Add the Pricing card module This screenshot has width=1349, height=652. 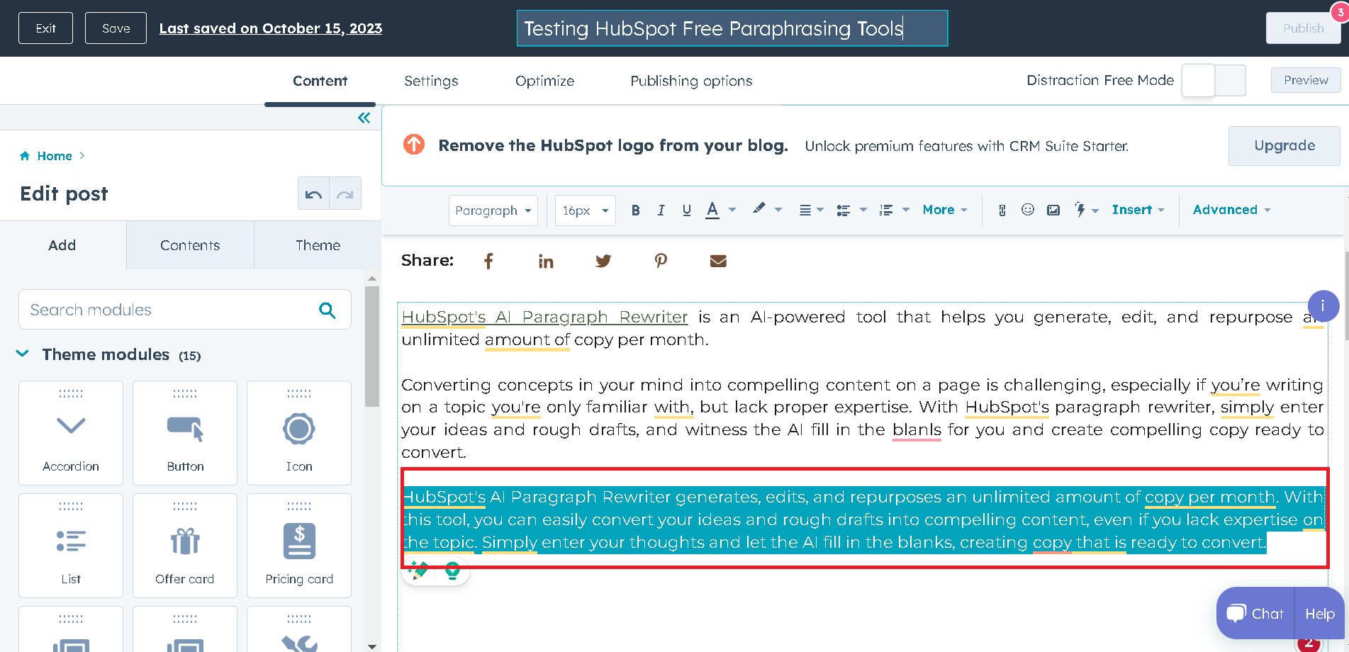[x=299, y=546]
